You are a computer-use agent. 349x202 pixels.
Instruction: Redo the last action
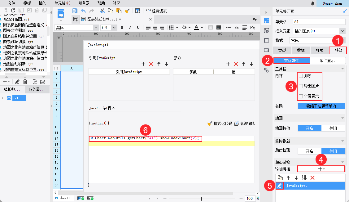tap(91, 11)
